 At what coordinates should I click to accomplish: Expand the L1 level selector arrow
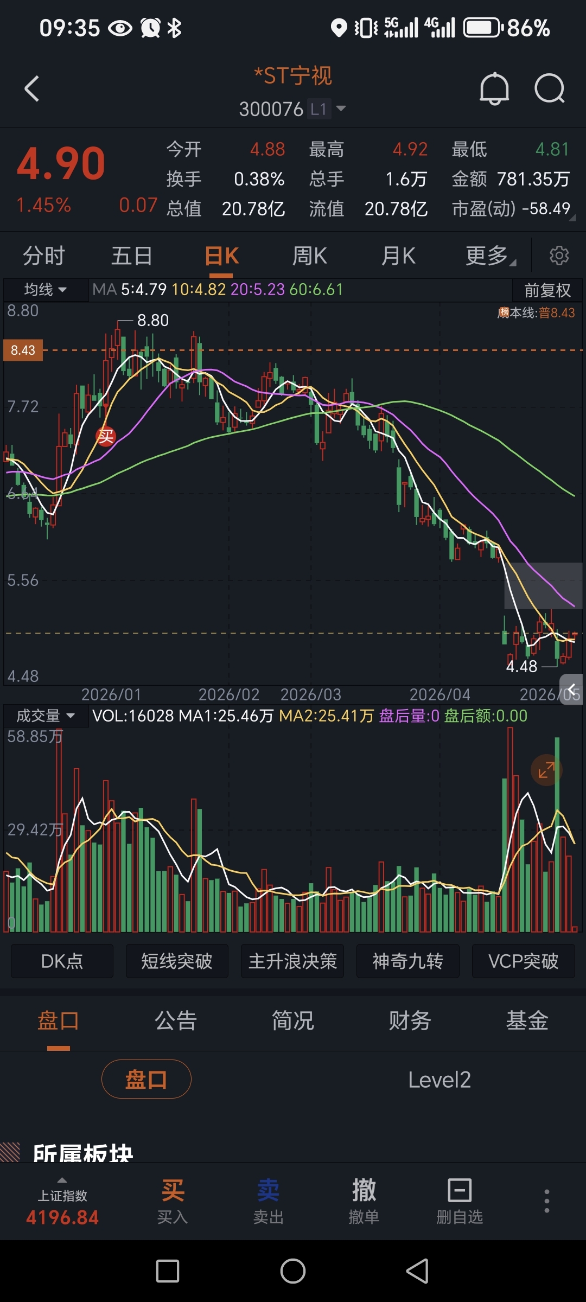pos(341,108)
